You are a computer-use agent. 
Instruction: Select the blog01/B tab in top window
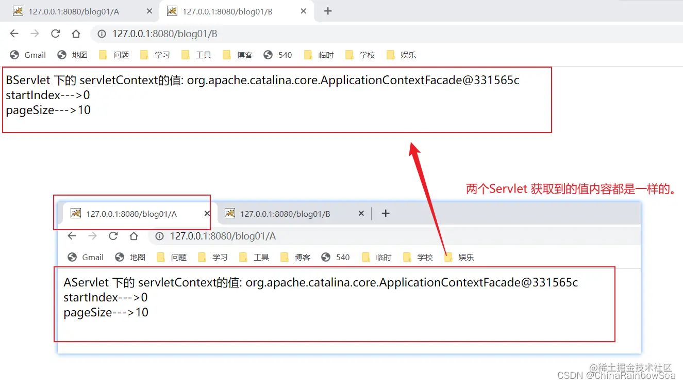point(237,11)
